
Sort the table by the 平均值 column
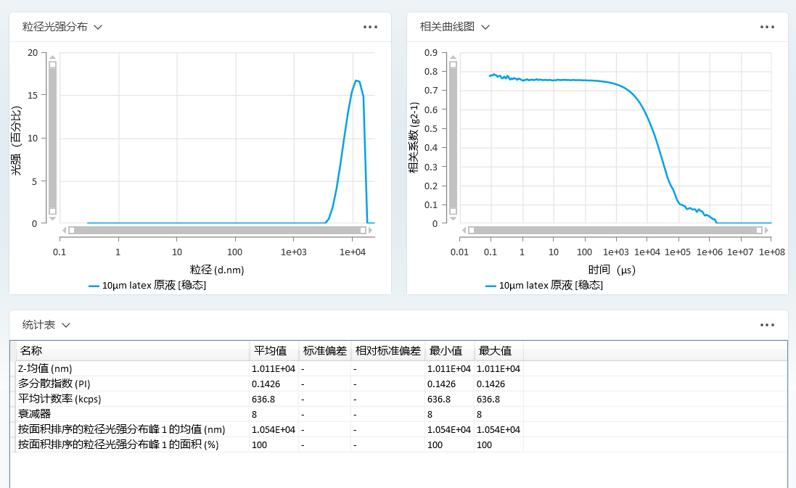269,350
